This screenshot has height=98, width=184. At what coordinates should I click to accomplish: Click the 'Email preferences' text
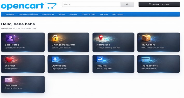(13, 88)
